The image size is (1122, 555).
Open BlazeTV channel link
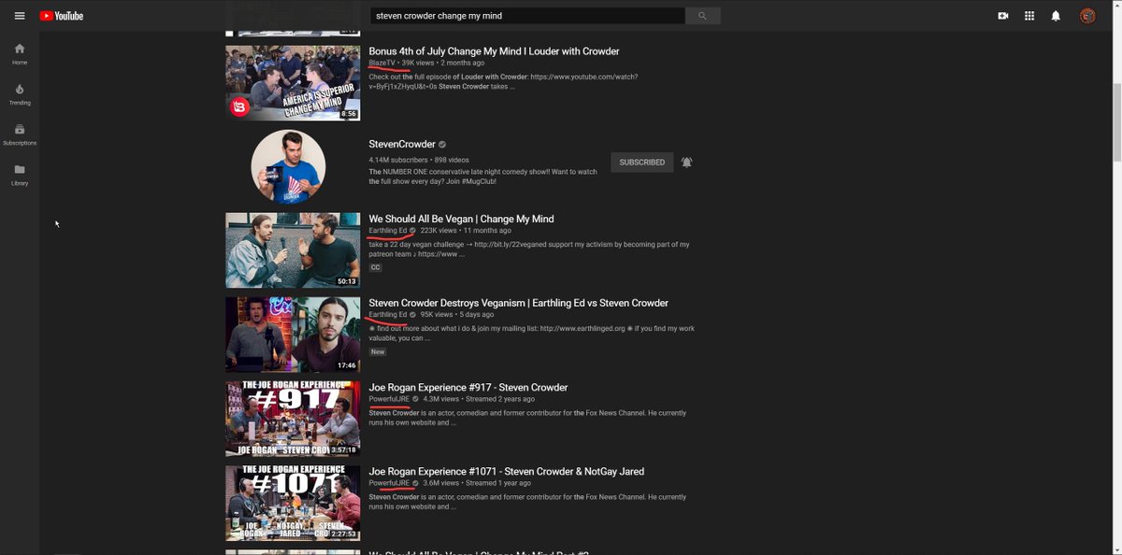tap(381, 63)
